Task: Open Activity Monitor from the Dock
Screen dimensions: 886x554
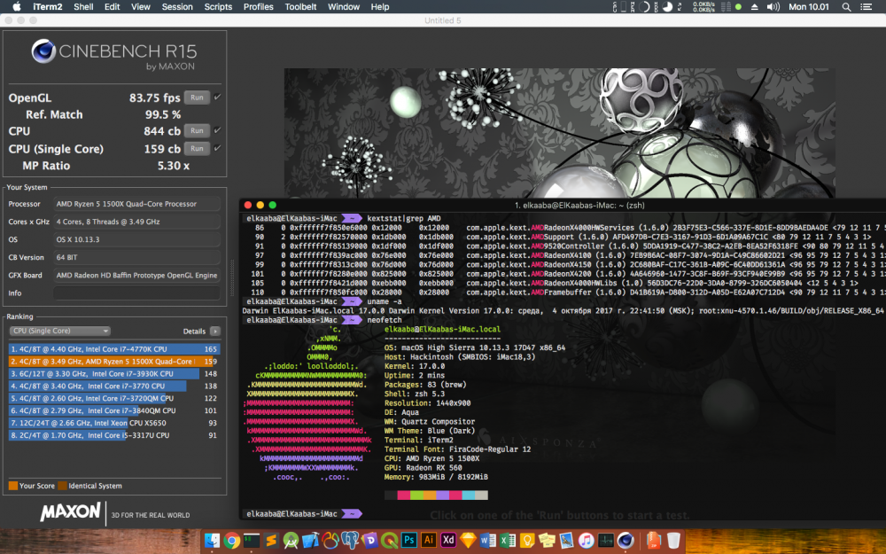Action: point(606,541)
